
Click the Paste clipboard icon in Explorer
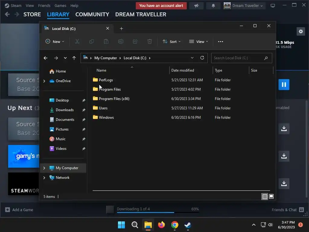click(x=106, y=41)
